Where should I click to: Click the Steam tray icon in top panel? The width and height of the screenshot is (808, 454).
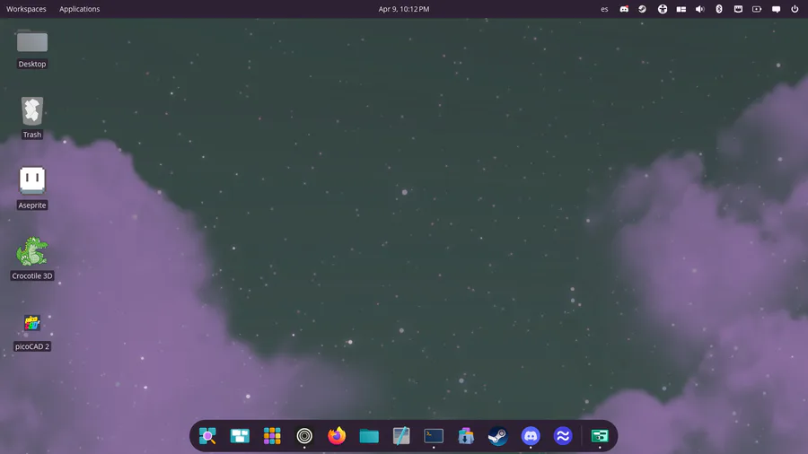pyautogui.click(x=642, y=9)
